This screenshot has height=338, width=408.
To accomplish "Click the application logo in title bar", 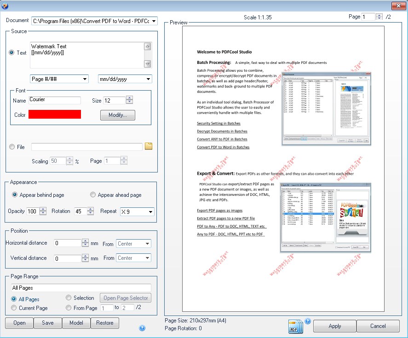I will pos(5,6).
